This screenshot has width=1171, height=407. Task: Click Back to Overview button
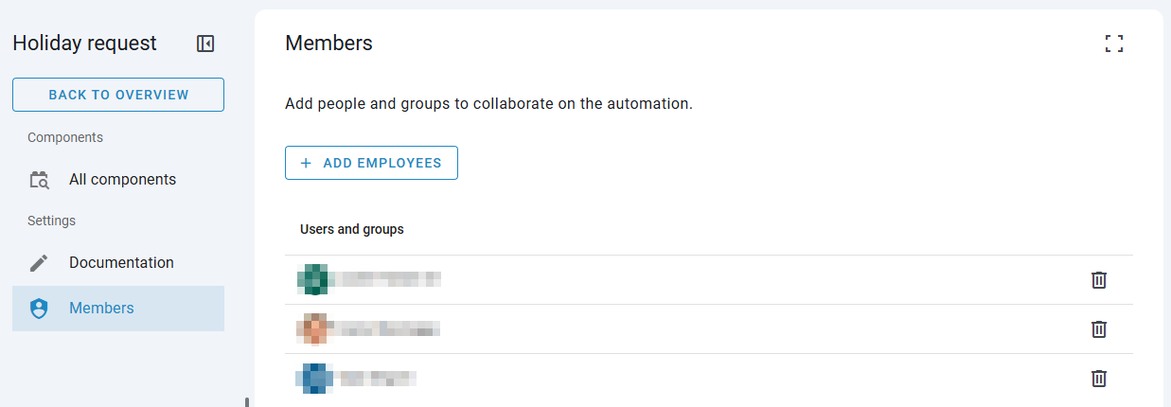118,95
